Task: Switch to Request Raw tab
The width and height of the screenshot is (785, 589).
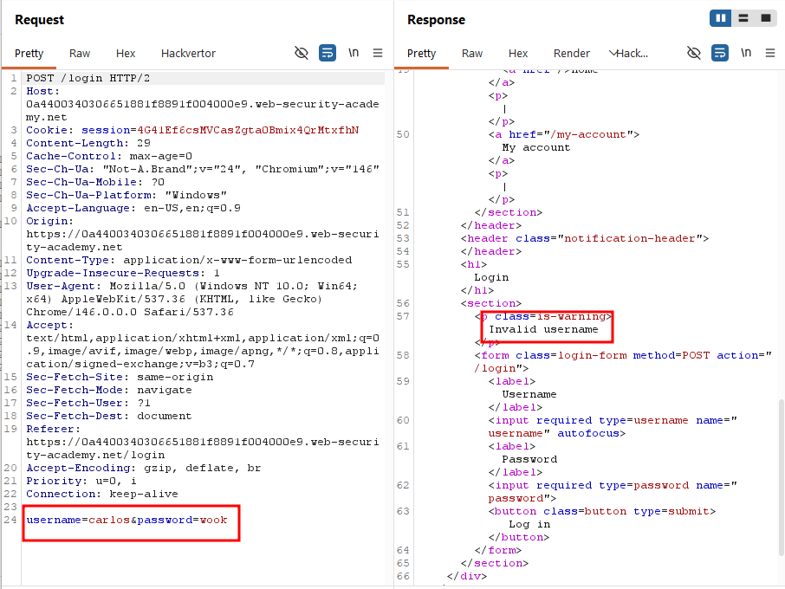Action: click(80, 54)
